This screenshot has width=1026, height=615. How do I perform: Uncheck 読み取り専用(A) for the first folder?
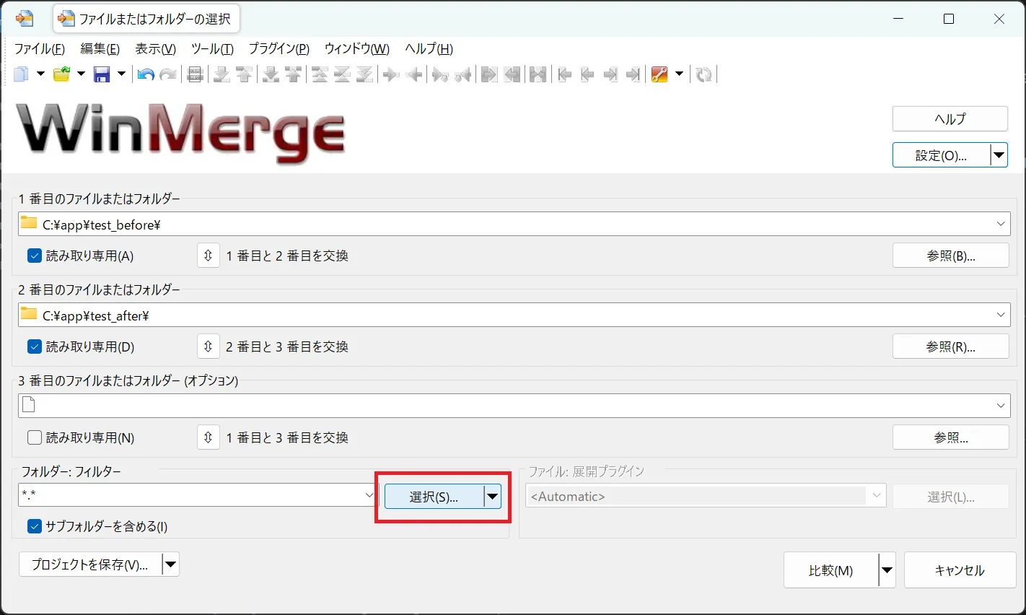click(35, 256)
